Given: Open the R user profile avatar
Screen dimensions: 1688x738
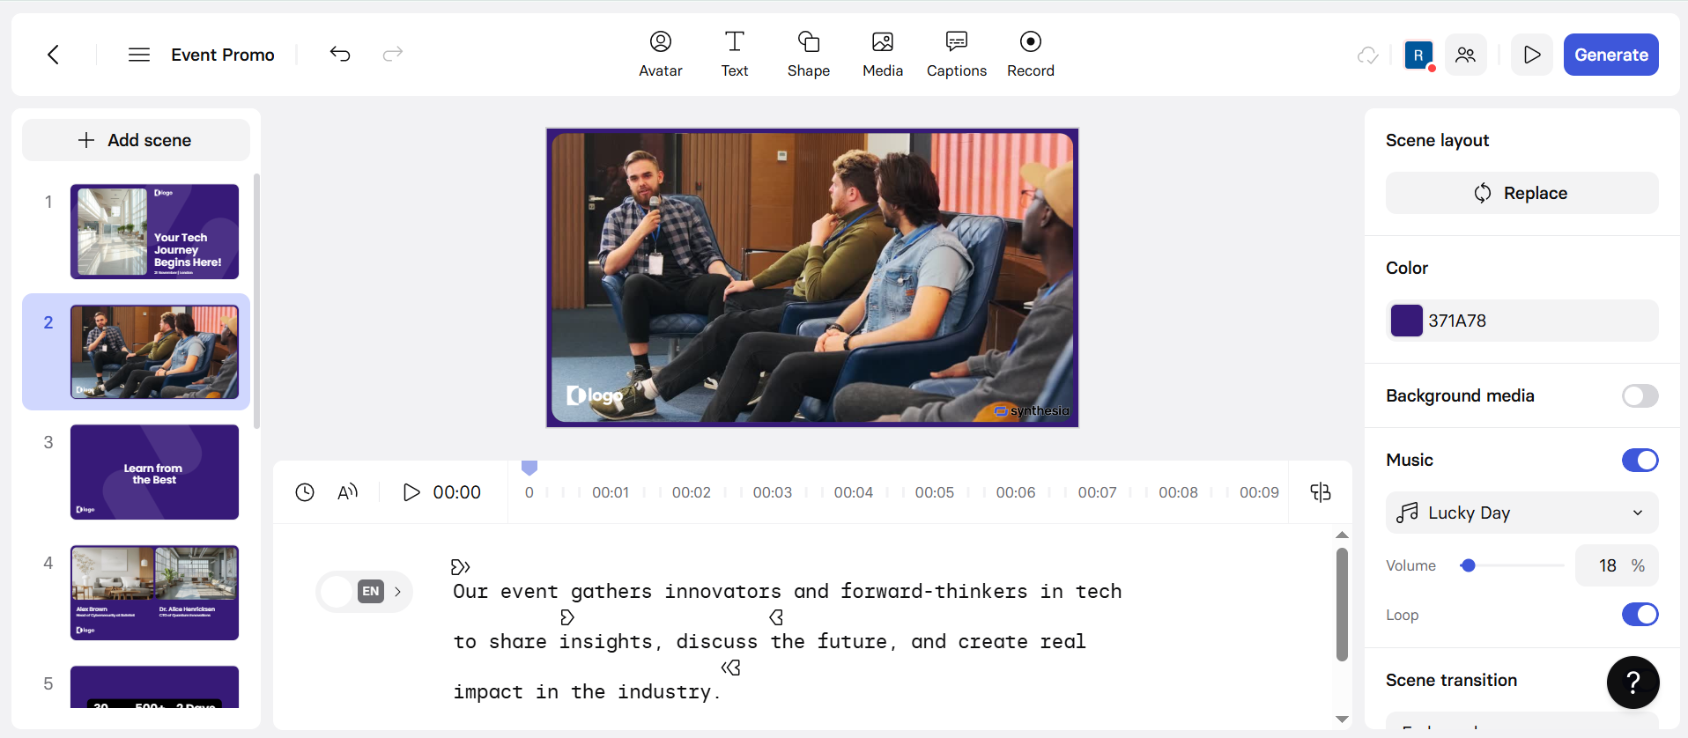Looking at the screenshot, I should pos(1418,55).
